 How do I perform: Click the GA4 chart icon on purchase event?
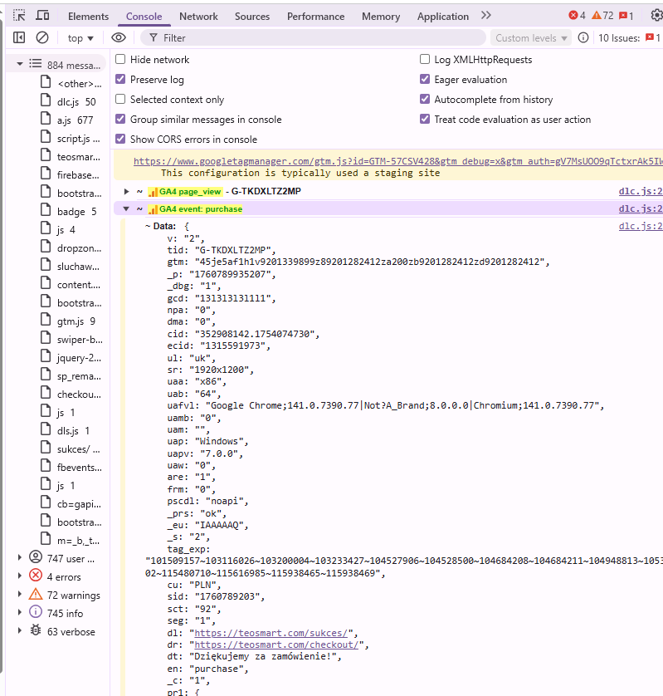pos(153,209)
